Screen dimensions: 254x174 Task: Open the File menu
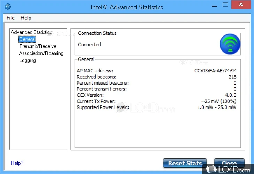pyautogui.click(x=10, y=18)
